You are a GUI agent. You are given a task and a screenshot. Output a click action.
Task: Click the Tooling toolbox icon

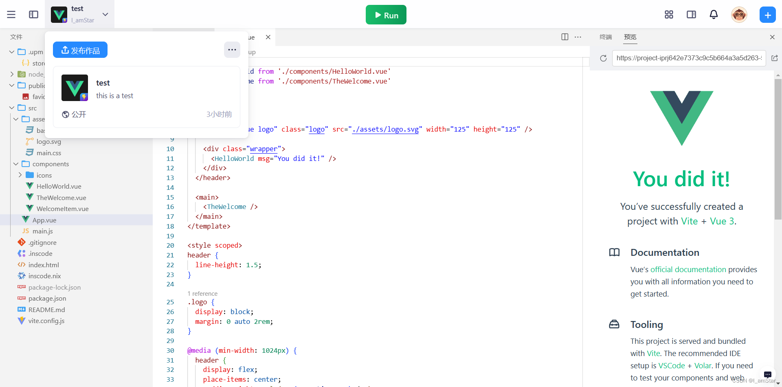(614, 324)
